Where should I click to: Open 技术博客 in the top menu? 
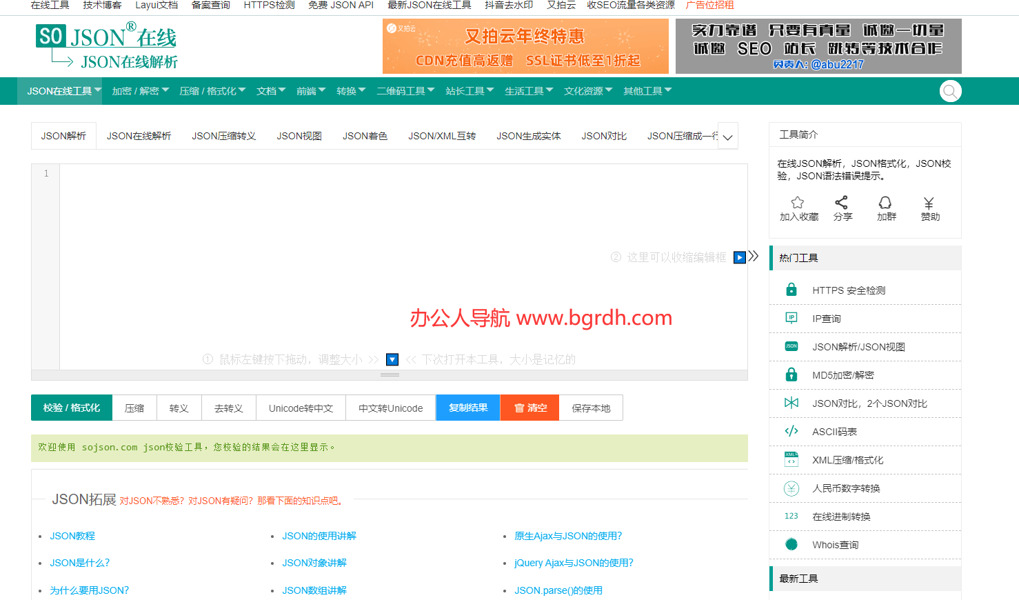pos(101,6)
